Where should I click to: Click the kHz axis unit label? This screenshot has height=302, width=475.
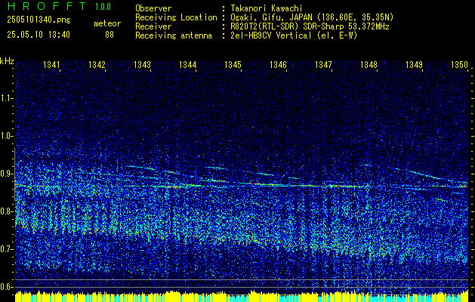pos(7,61)
